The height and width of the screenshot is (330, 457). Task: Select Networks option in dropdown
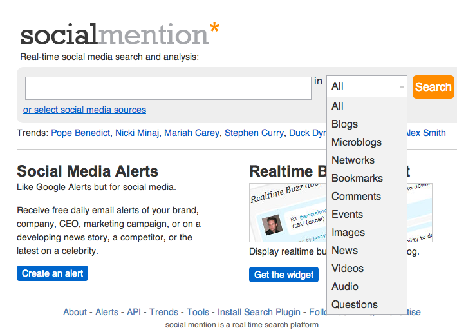coord(353,160)
